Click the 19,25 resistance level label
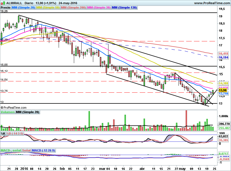 tap(4, 11)
